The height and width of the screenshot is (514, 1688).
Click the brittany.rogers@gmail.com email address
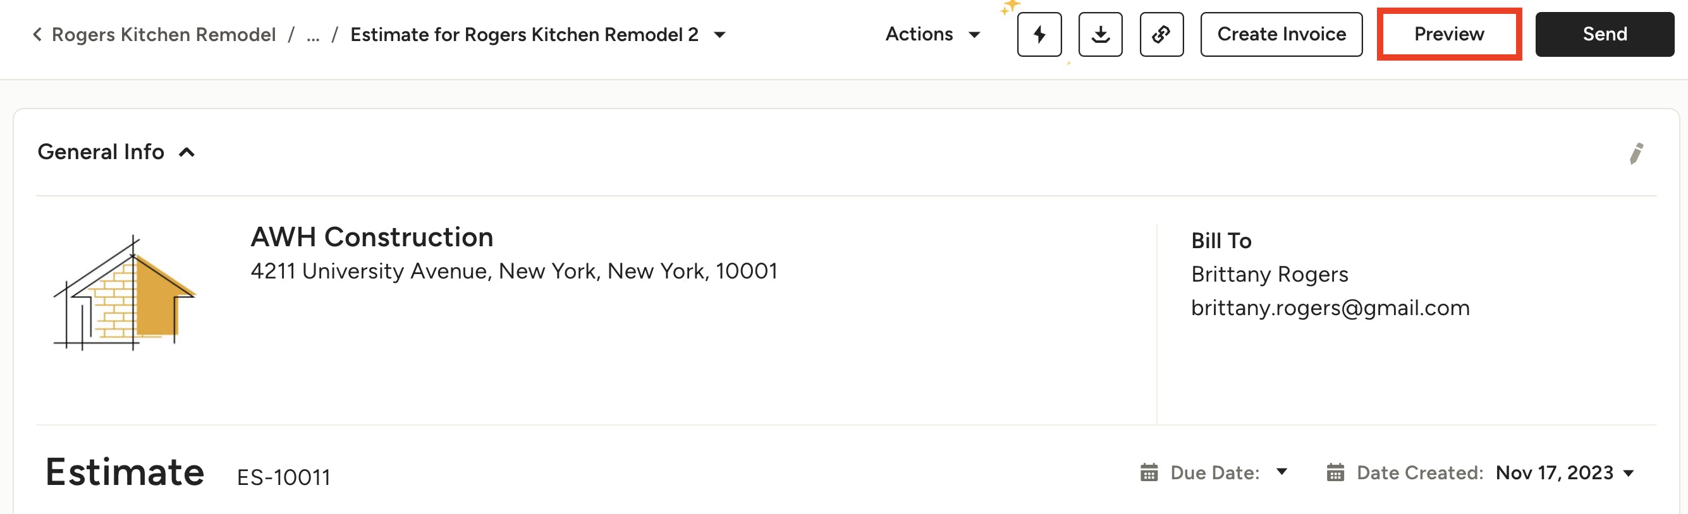pyautogui.click(x=1330, y=308)
